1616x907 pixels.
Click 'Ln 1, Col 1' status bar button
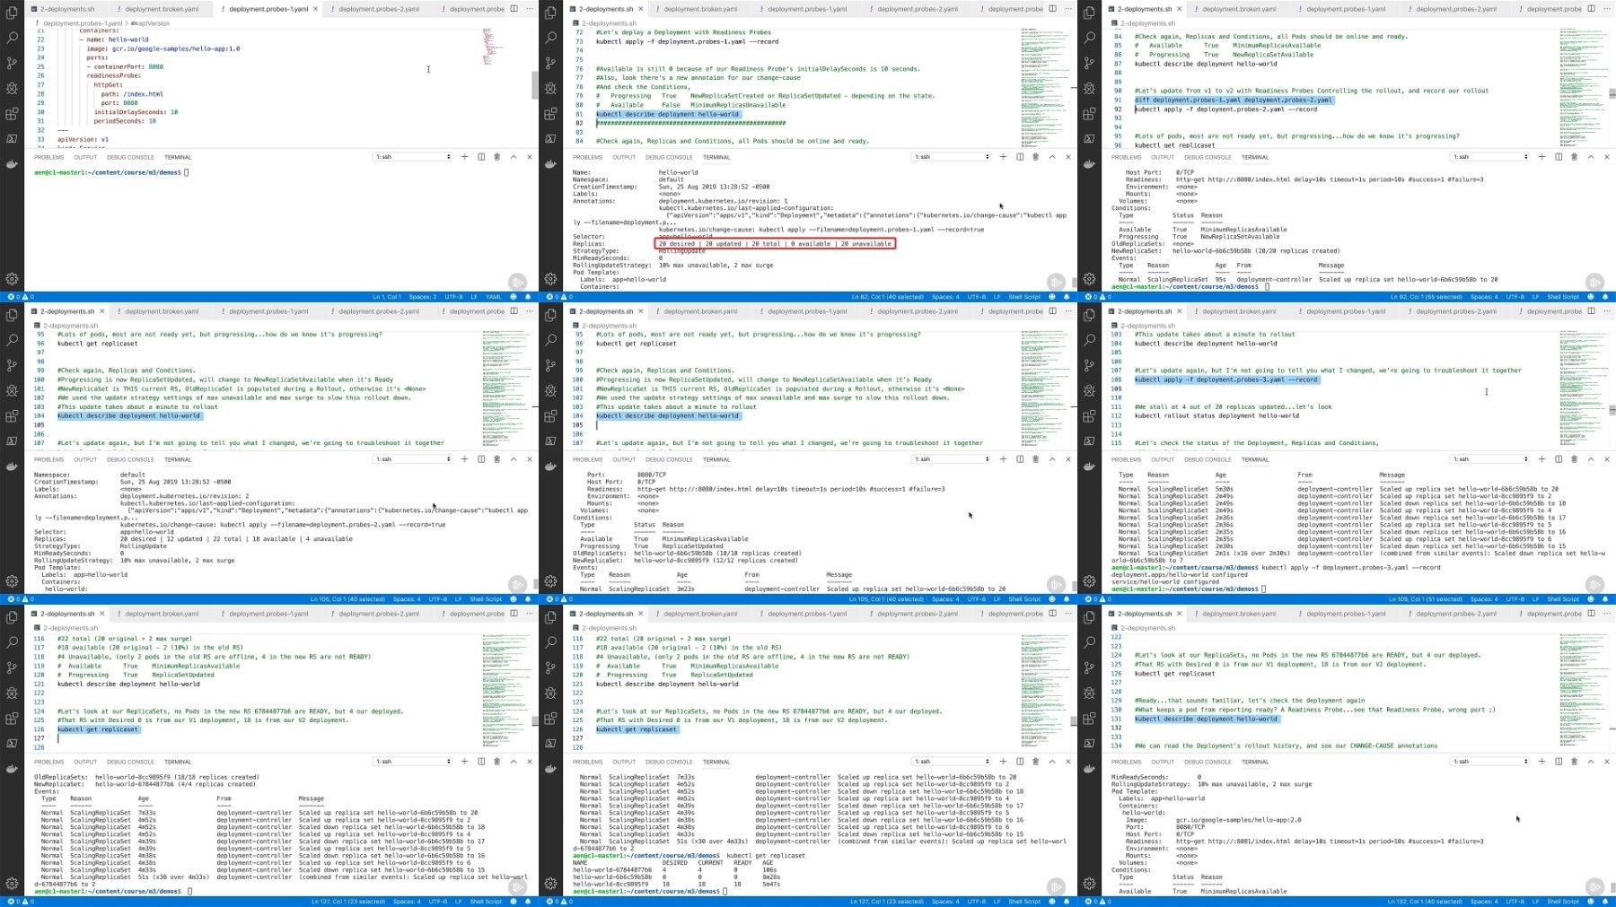point(387,297)
